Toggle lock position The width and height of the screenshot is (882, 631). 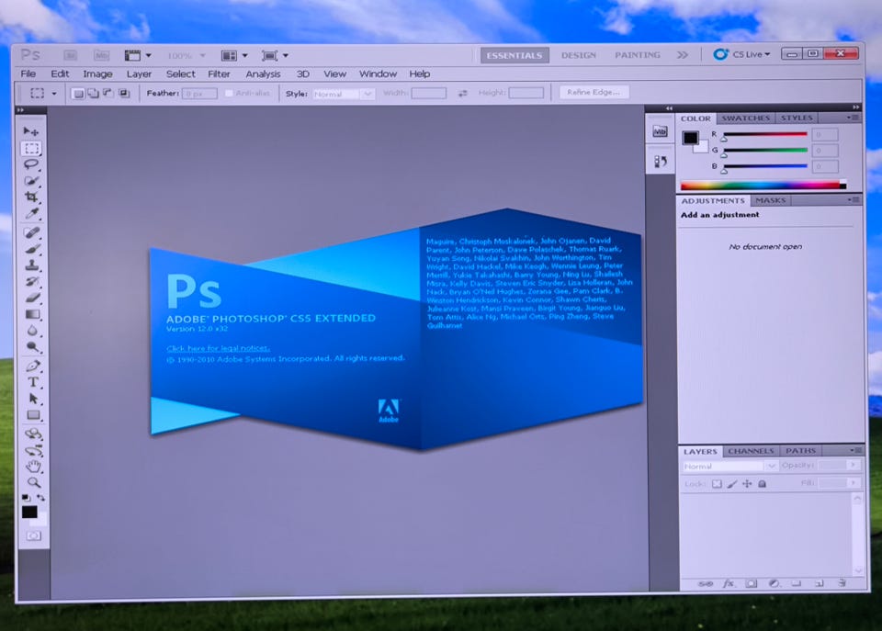click(747, 484)
